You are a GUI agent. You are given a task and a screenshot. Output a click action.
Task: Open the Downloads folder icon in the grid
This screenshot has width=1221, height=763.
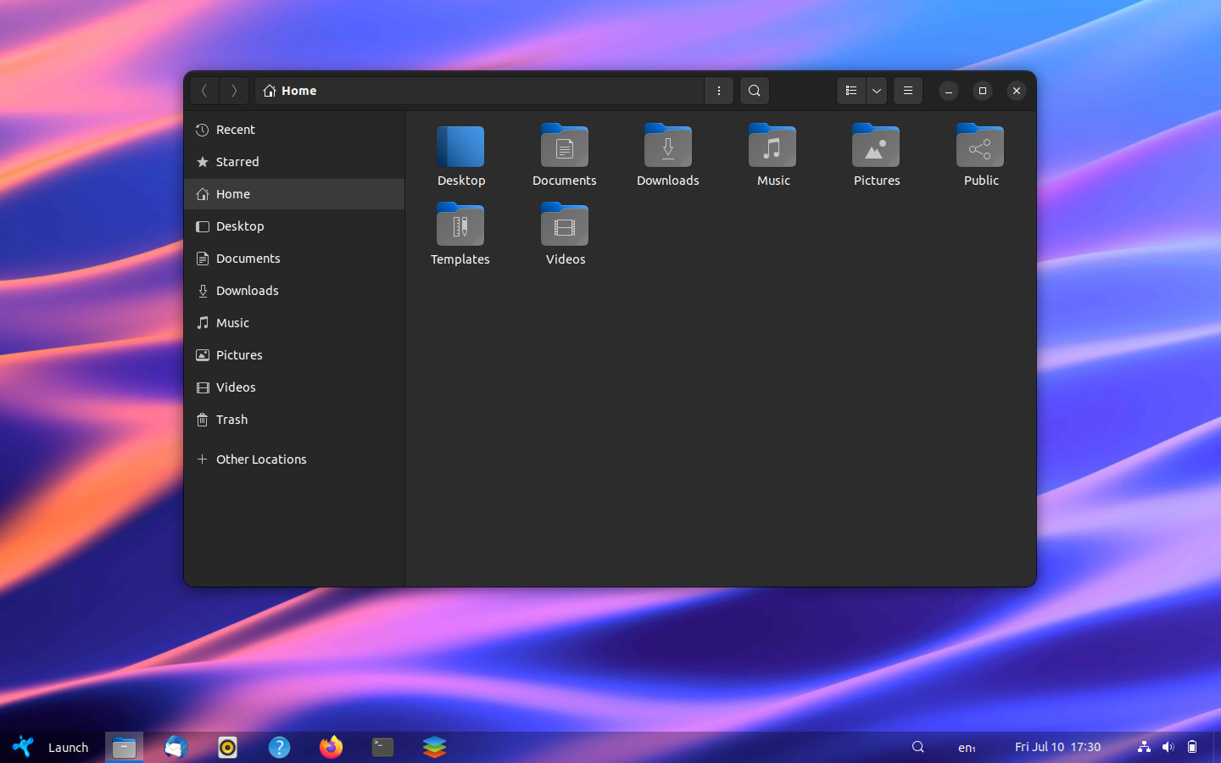pyautogui.click(x=668, y=147)
